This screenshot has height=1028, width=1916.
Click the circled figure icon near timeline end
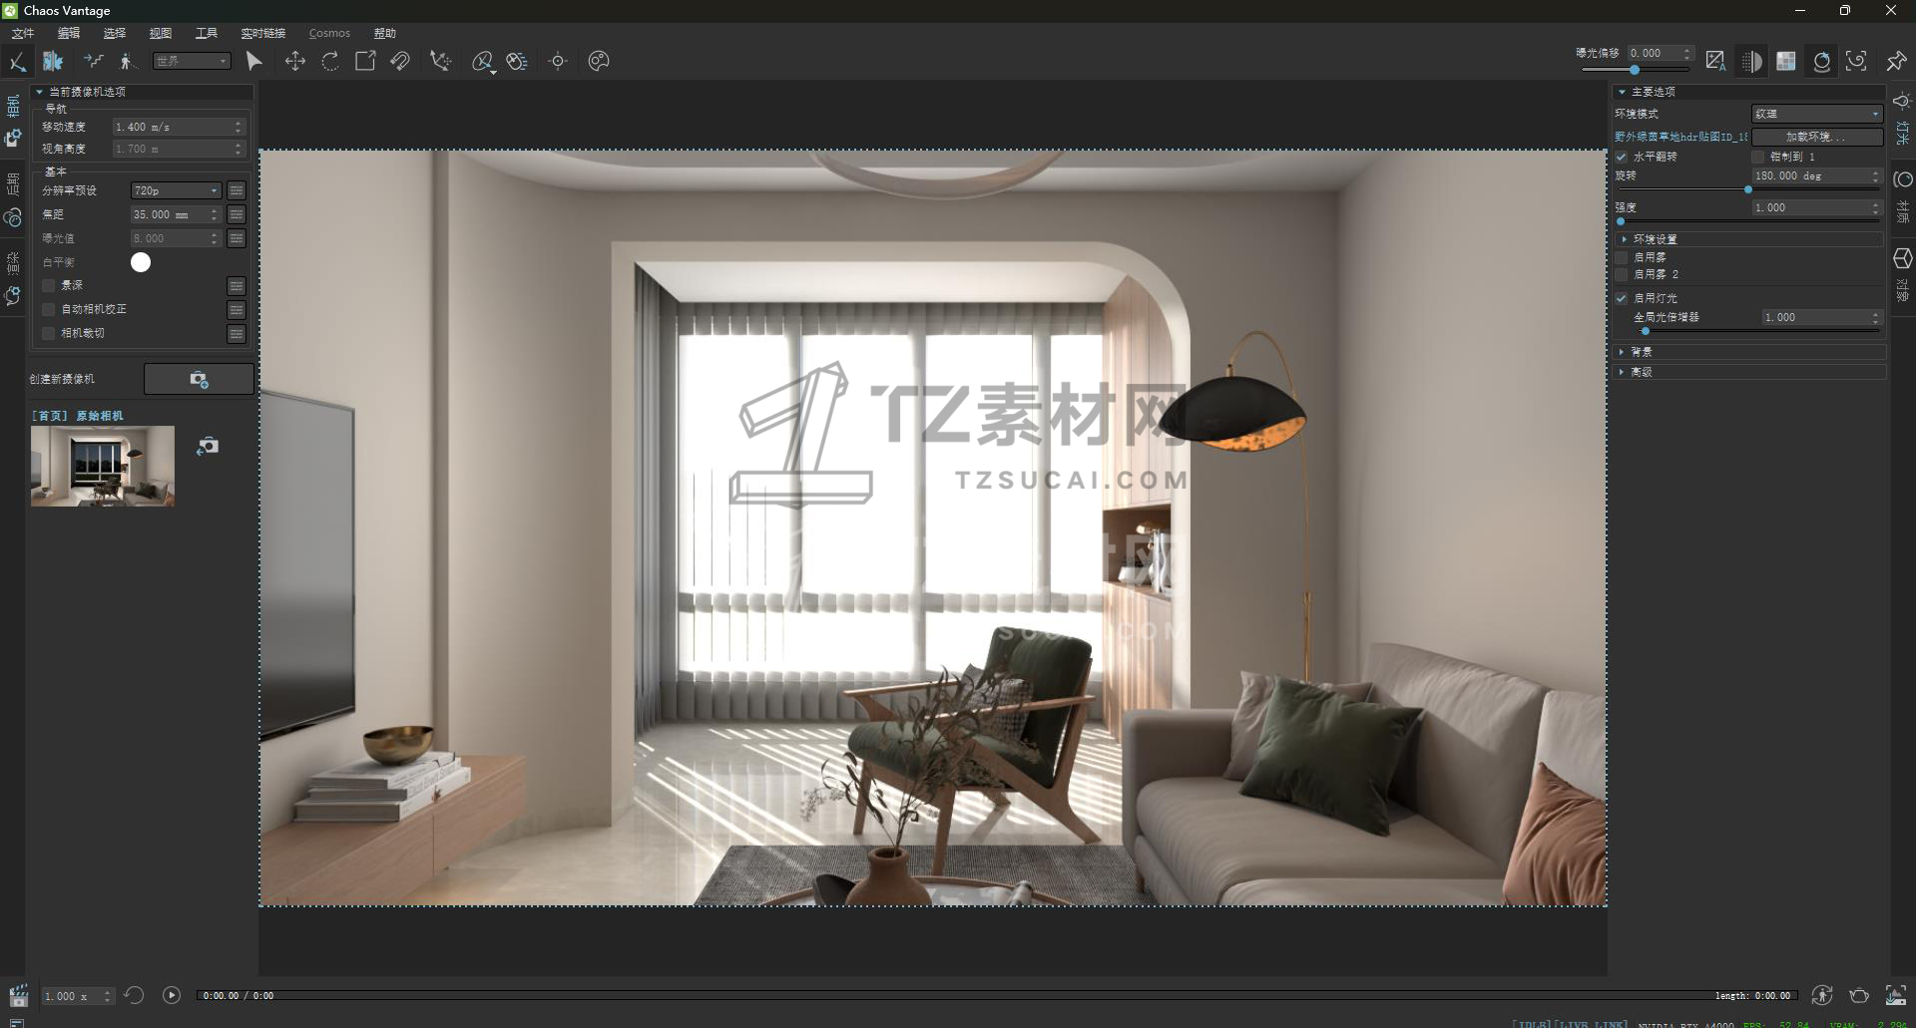tap(1822, 995)
